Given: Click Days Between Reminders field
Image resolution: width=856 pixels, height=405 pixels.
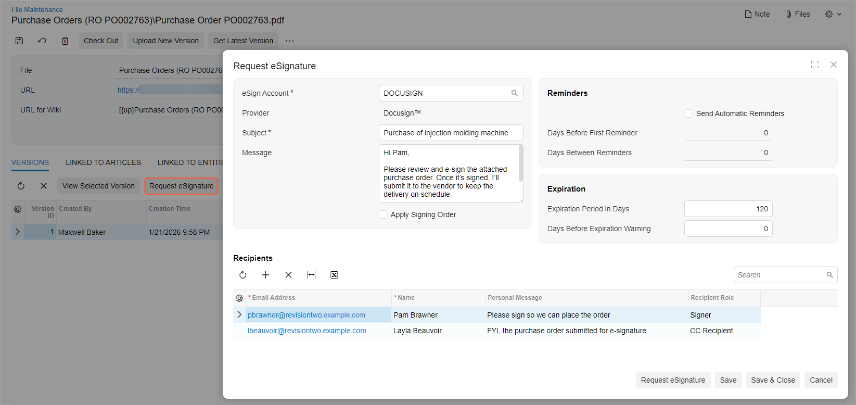Looking at the screenshot, I should [728, 153].
